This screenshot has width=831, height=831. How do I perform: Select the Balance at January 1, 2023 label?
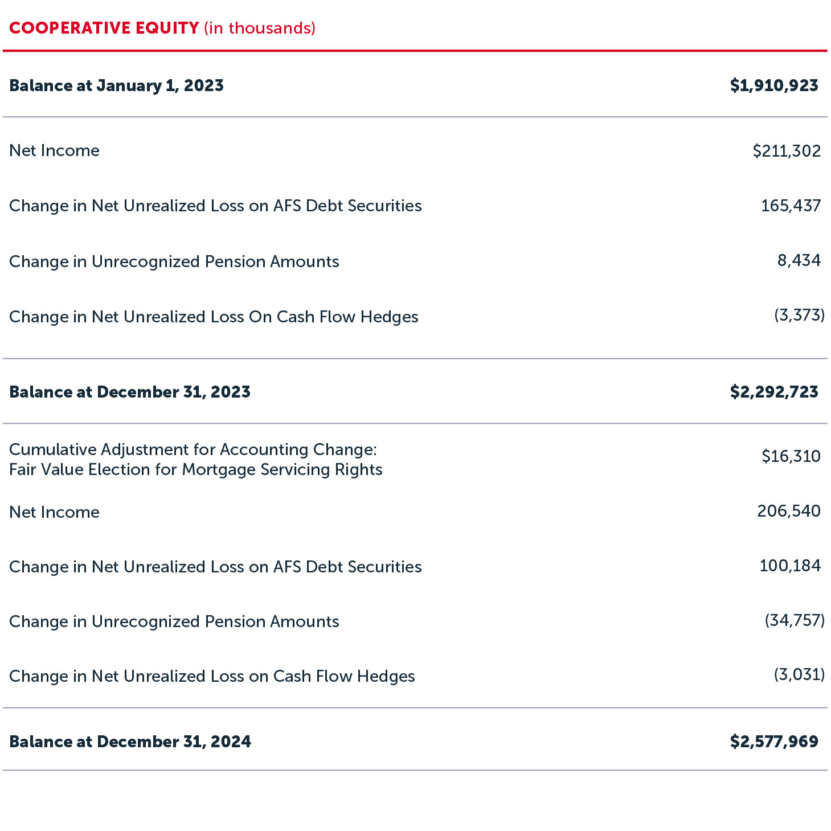(x=116, y=85)
